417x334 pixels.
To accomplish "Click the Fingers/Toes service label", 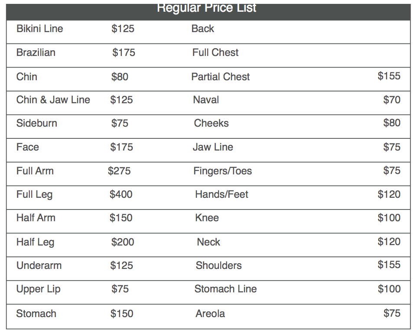I will click(222, 171).
